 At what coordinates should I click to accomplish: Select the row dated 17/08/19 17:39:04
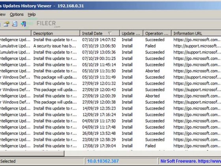[110, 146]
